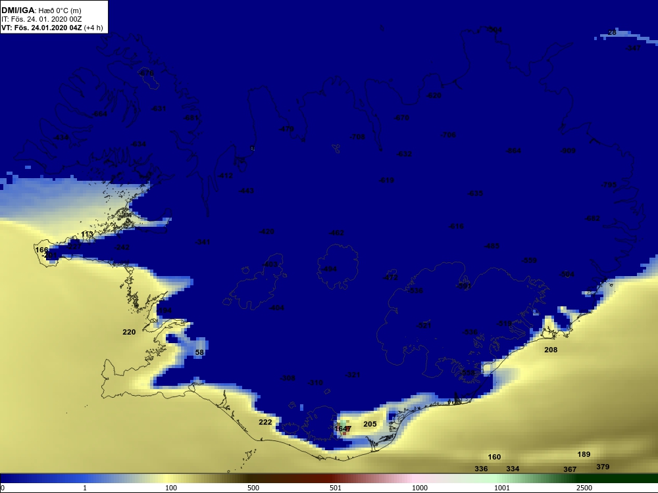Screen dimensions: 658x493
Task: Click the -631 value in the Westfjords
Action: (x=158, y=108)
